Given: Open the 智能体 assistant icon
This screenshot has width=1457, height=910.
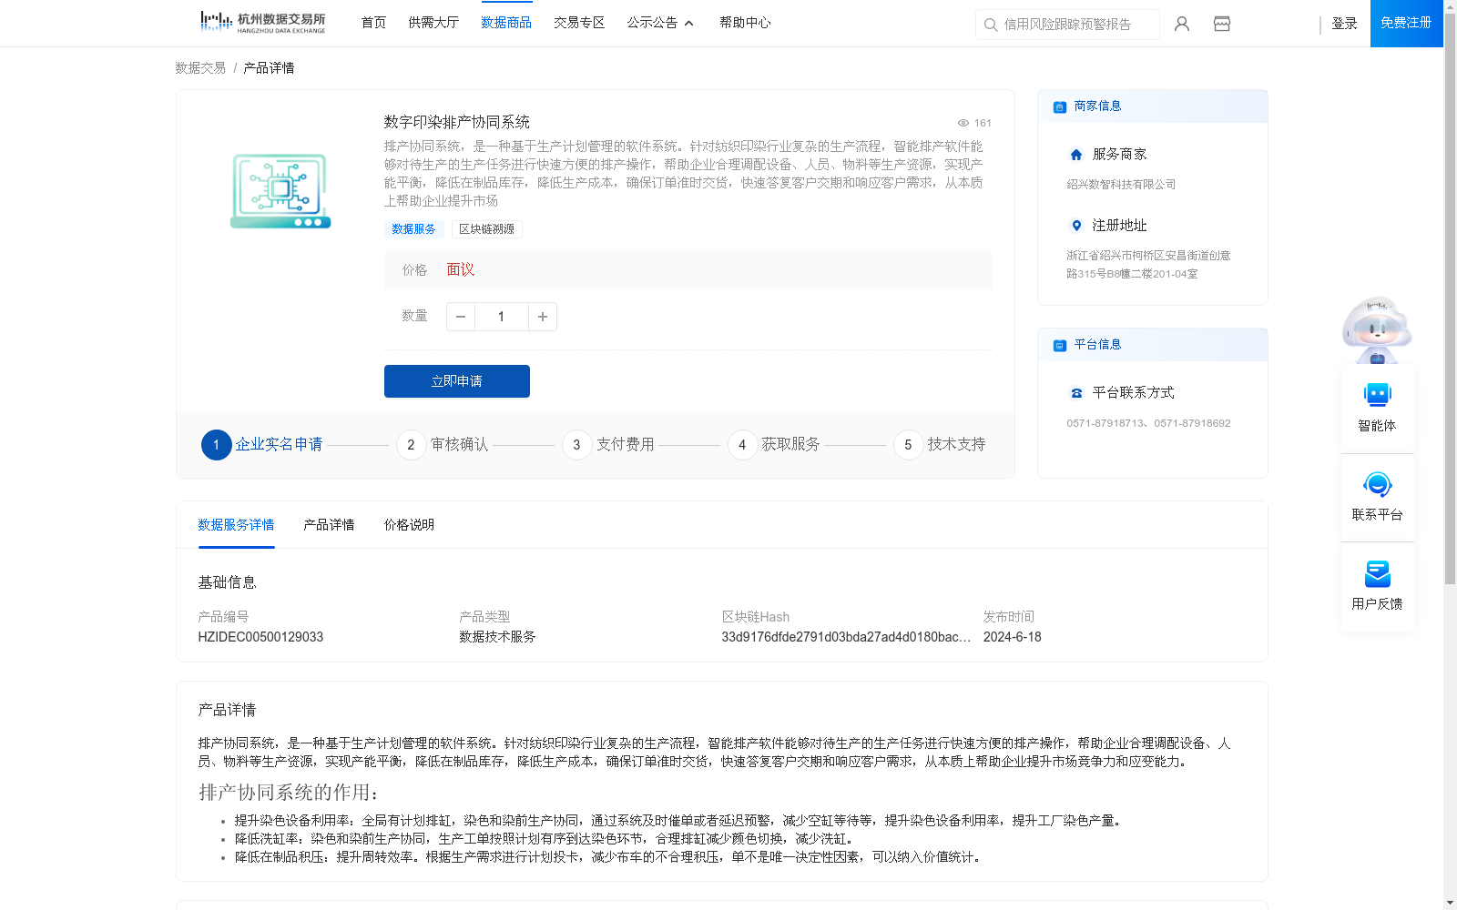Looking at the screenshot, I should tap(1378, 395).
